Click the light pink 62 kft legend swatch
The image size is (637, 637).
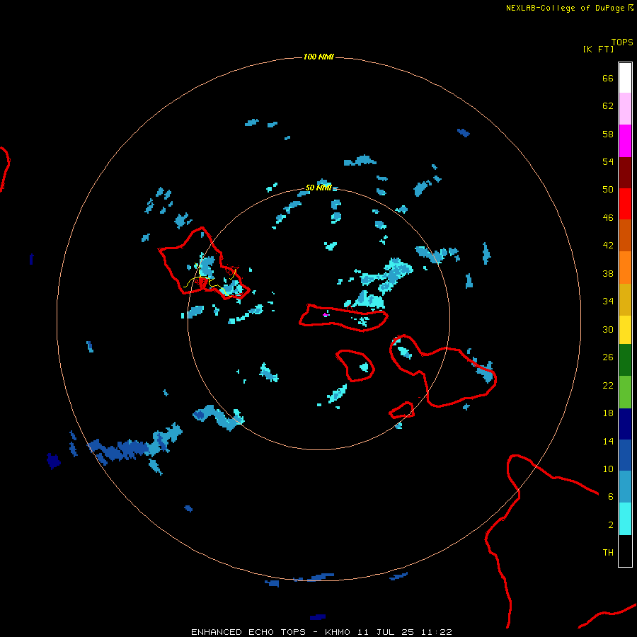(x=625, y=109)
